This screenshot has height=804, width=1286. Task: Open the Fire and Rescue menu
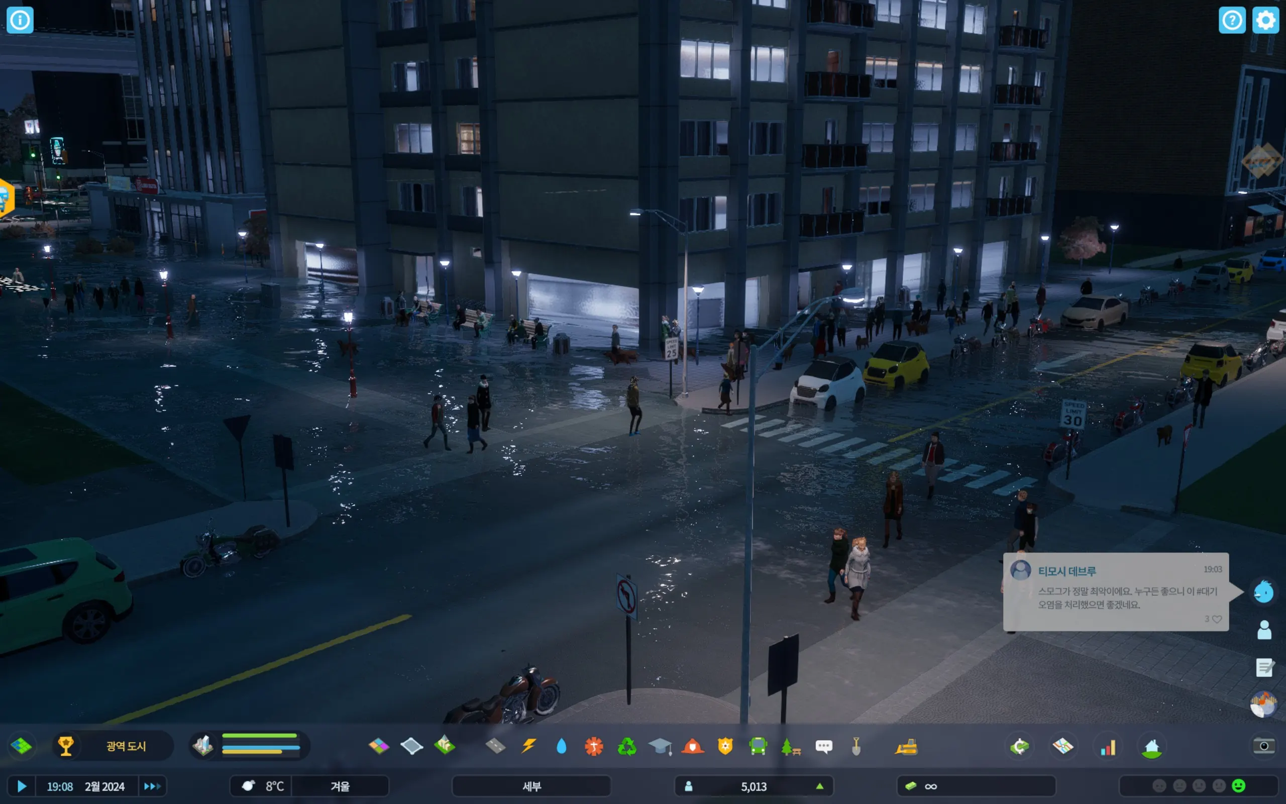[692, 747]
